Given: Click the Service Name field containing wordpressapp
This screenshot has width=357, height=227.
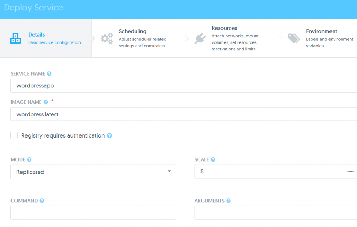Looking at the screenshot, I should [184, 86].
